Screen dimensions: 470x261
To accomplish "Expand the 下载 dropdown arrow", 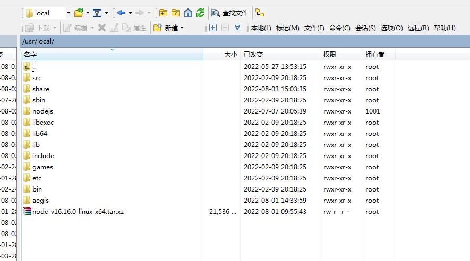I will 55,28.
